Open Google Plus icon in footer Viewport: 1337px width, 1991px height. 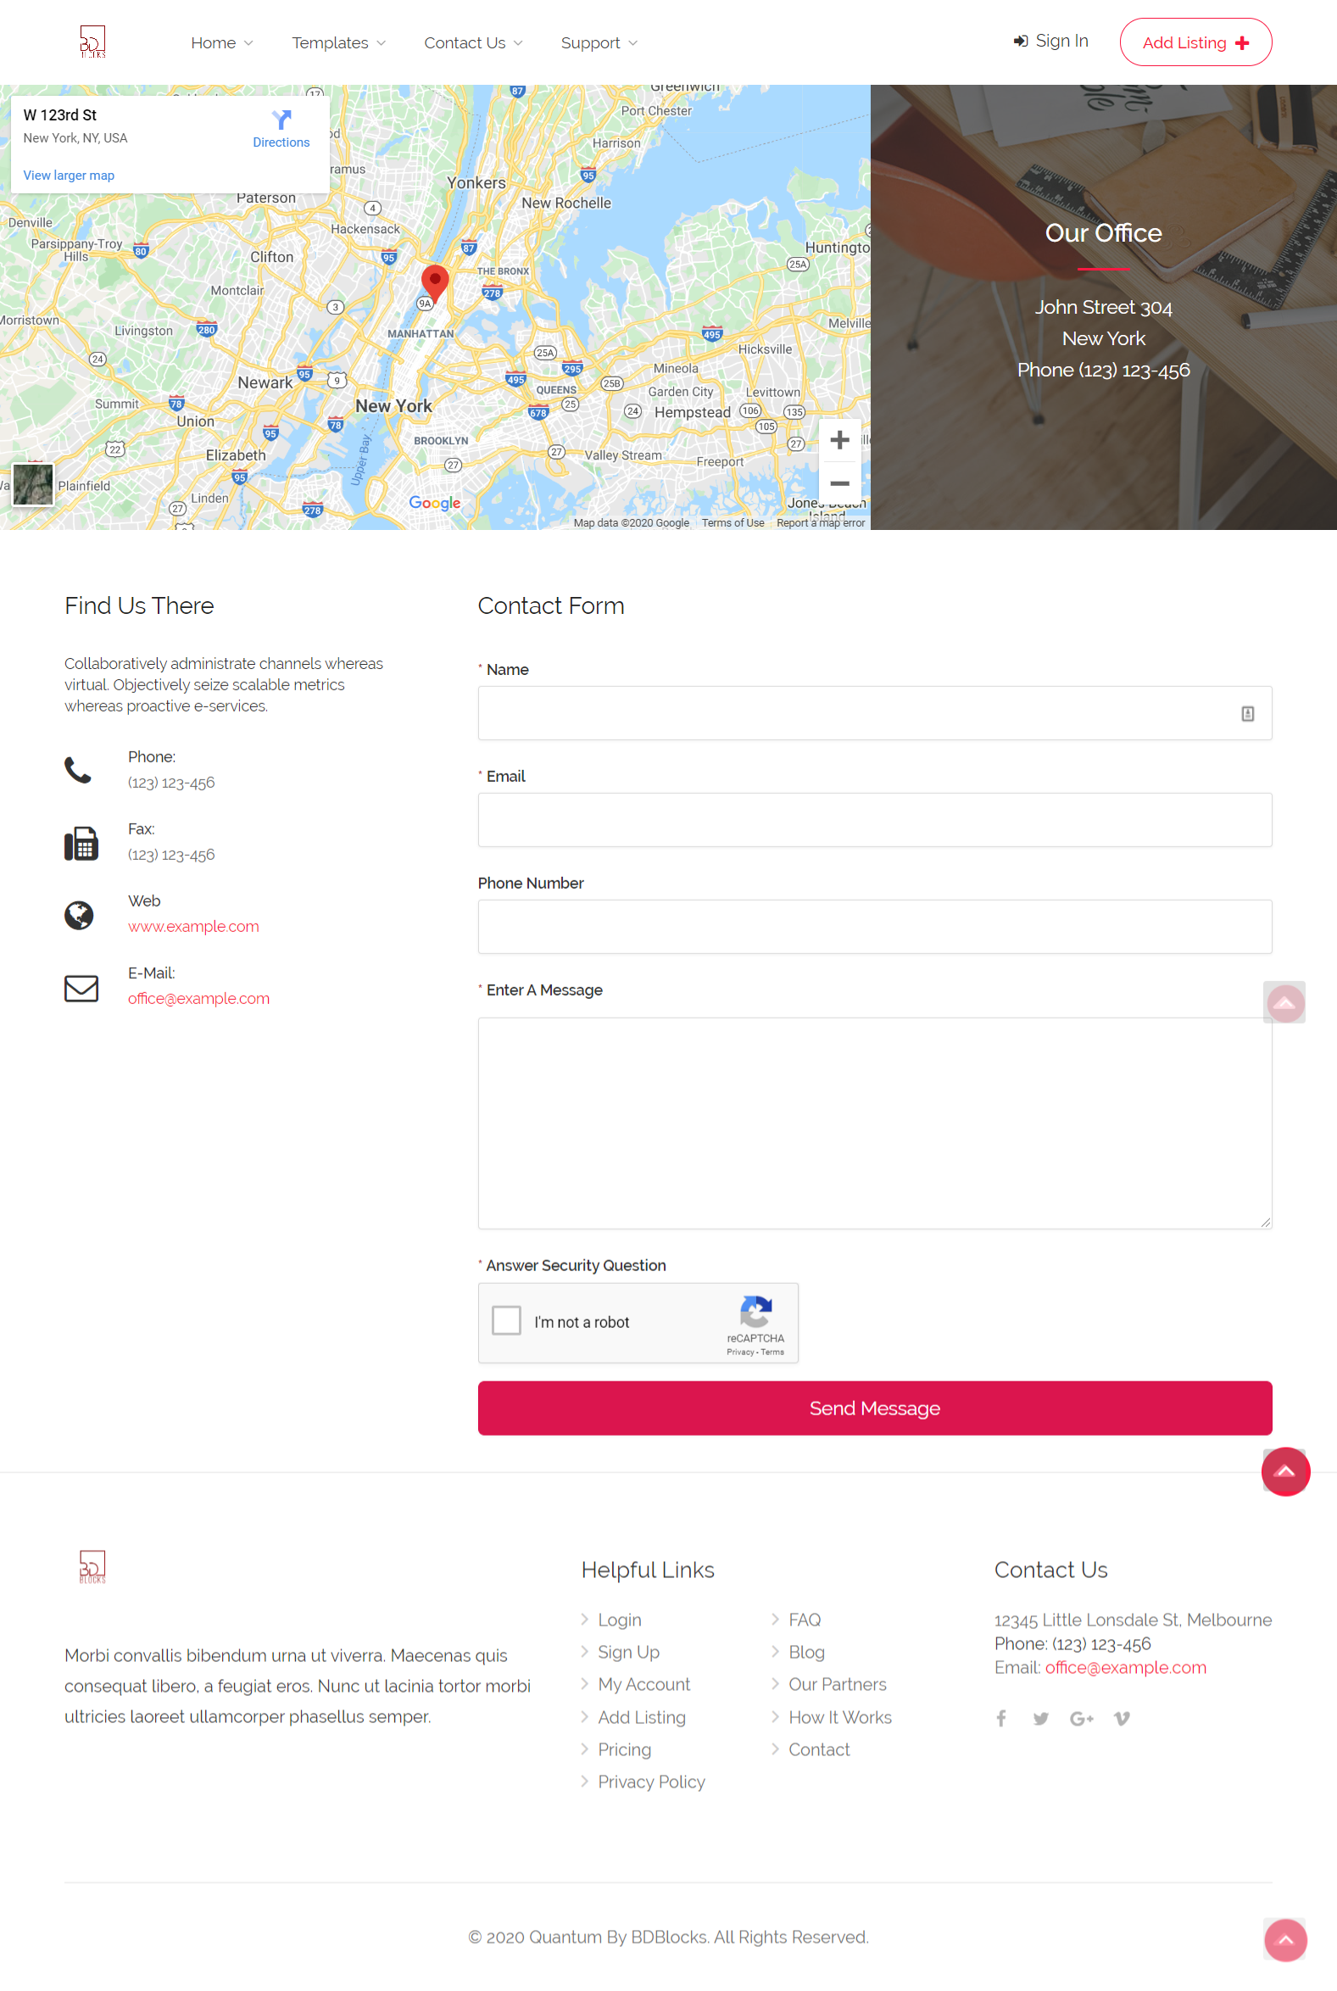1081,1718
